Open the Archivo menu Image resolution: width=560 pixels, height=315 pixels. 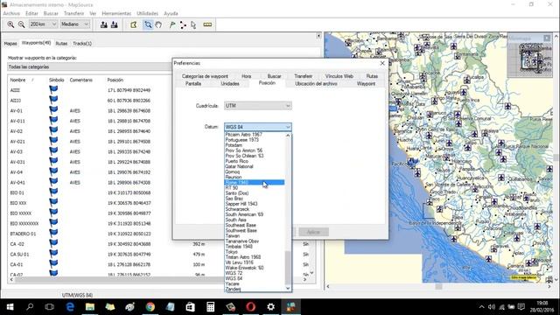tap(11, 13)
